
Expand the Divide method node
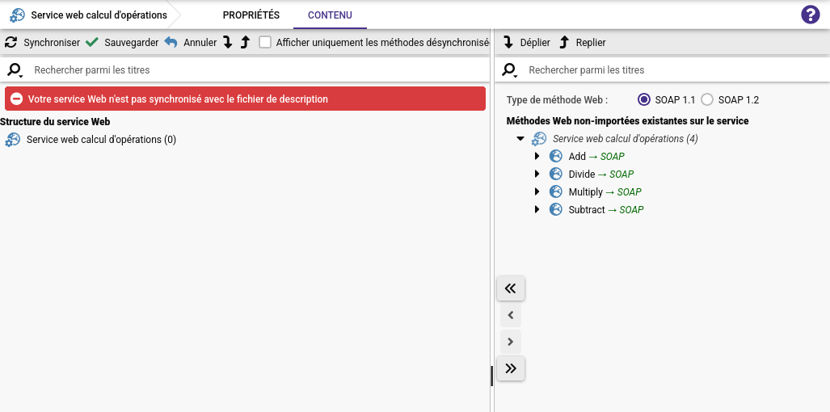click(537, 174)
